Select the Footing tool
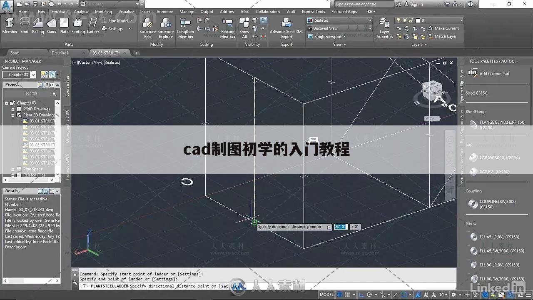533x300 pixels. click(x=78, y=25)
